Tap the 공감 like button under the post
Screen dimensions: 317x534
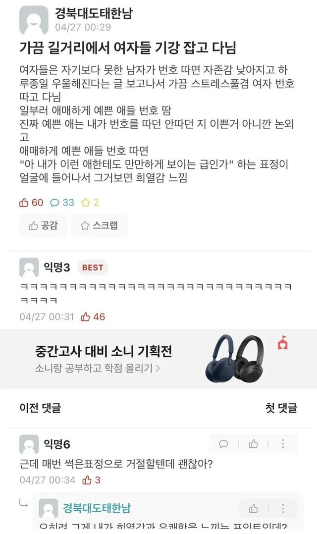coord(43,225)
